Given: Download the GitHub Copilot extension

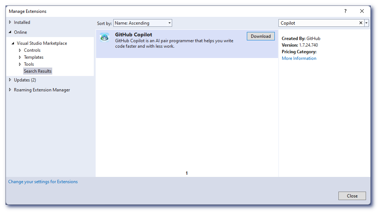Looking at the screenshot, I should point(261,36).
